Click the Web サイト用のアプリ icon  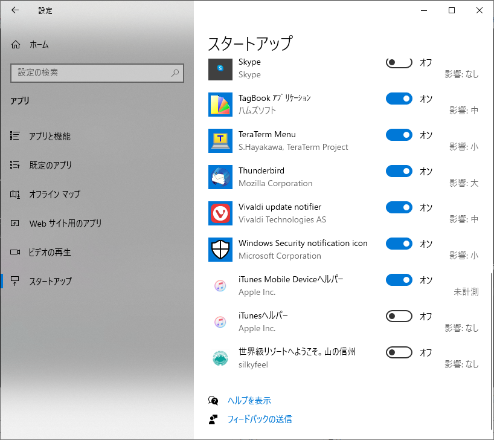(15, 223)
